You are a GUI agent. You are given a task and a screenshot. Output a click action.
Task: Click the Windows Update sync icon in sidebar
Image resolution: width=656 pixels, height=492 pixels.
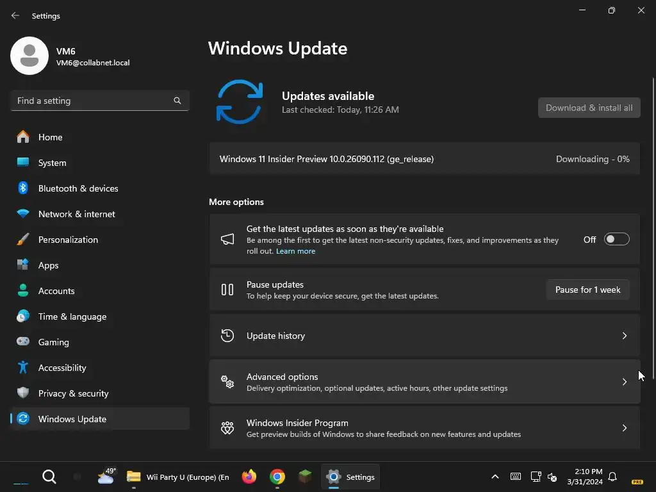coord(23,418)
